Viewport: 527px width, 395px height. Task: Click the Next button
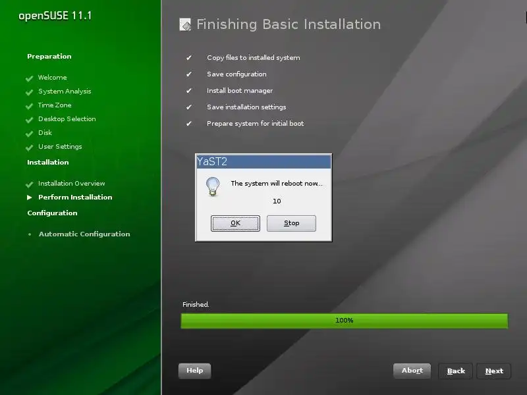click(x=493, y=371)
